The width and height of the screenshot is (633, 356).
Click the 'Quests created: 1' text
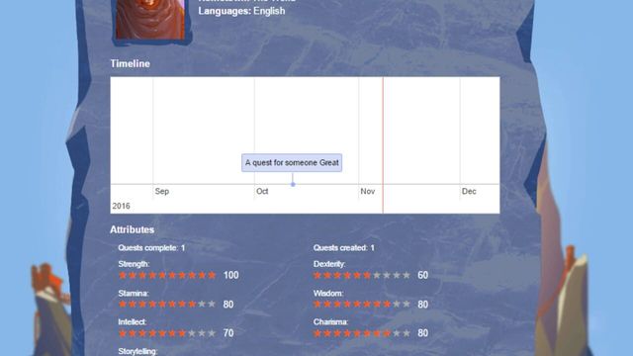coord(344,248)
